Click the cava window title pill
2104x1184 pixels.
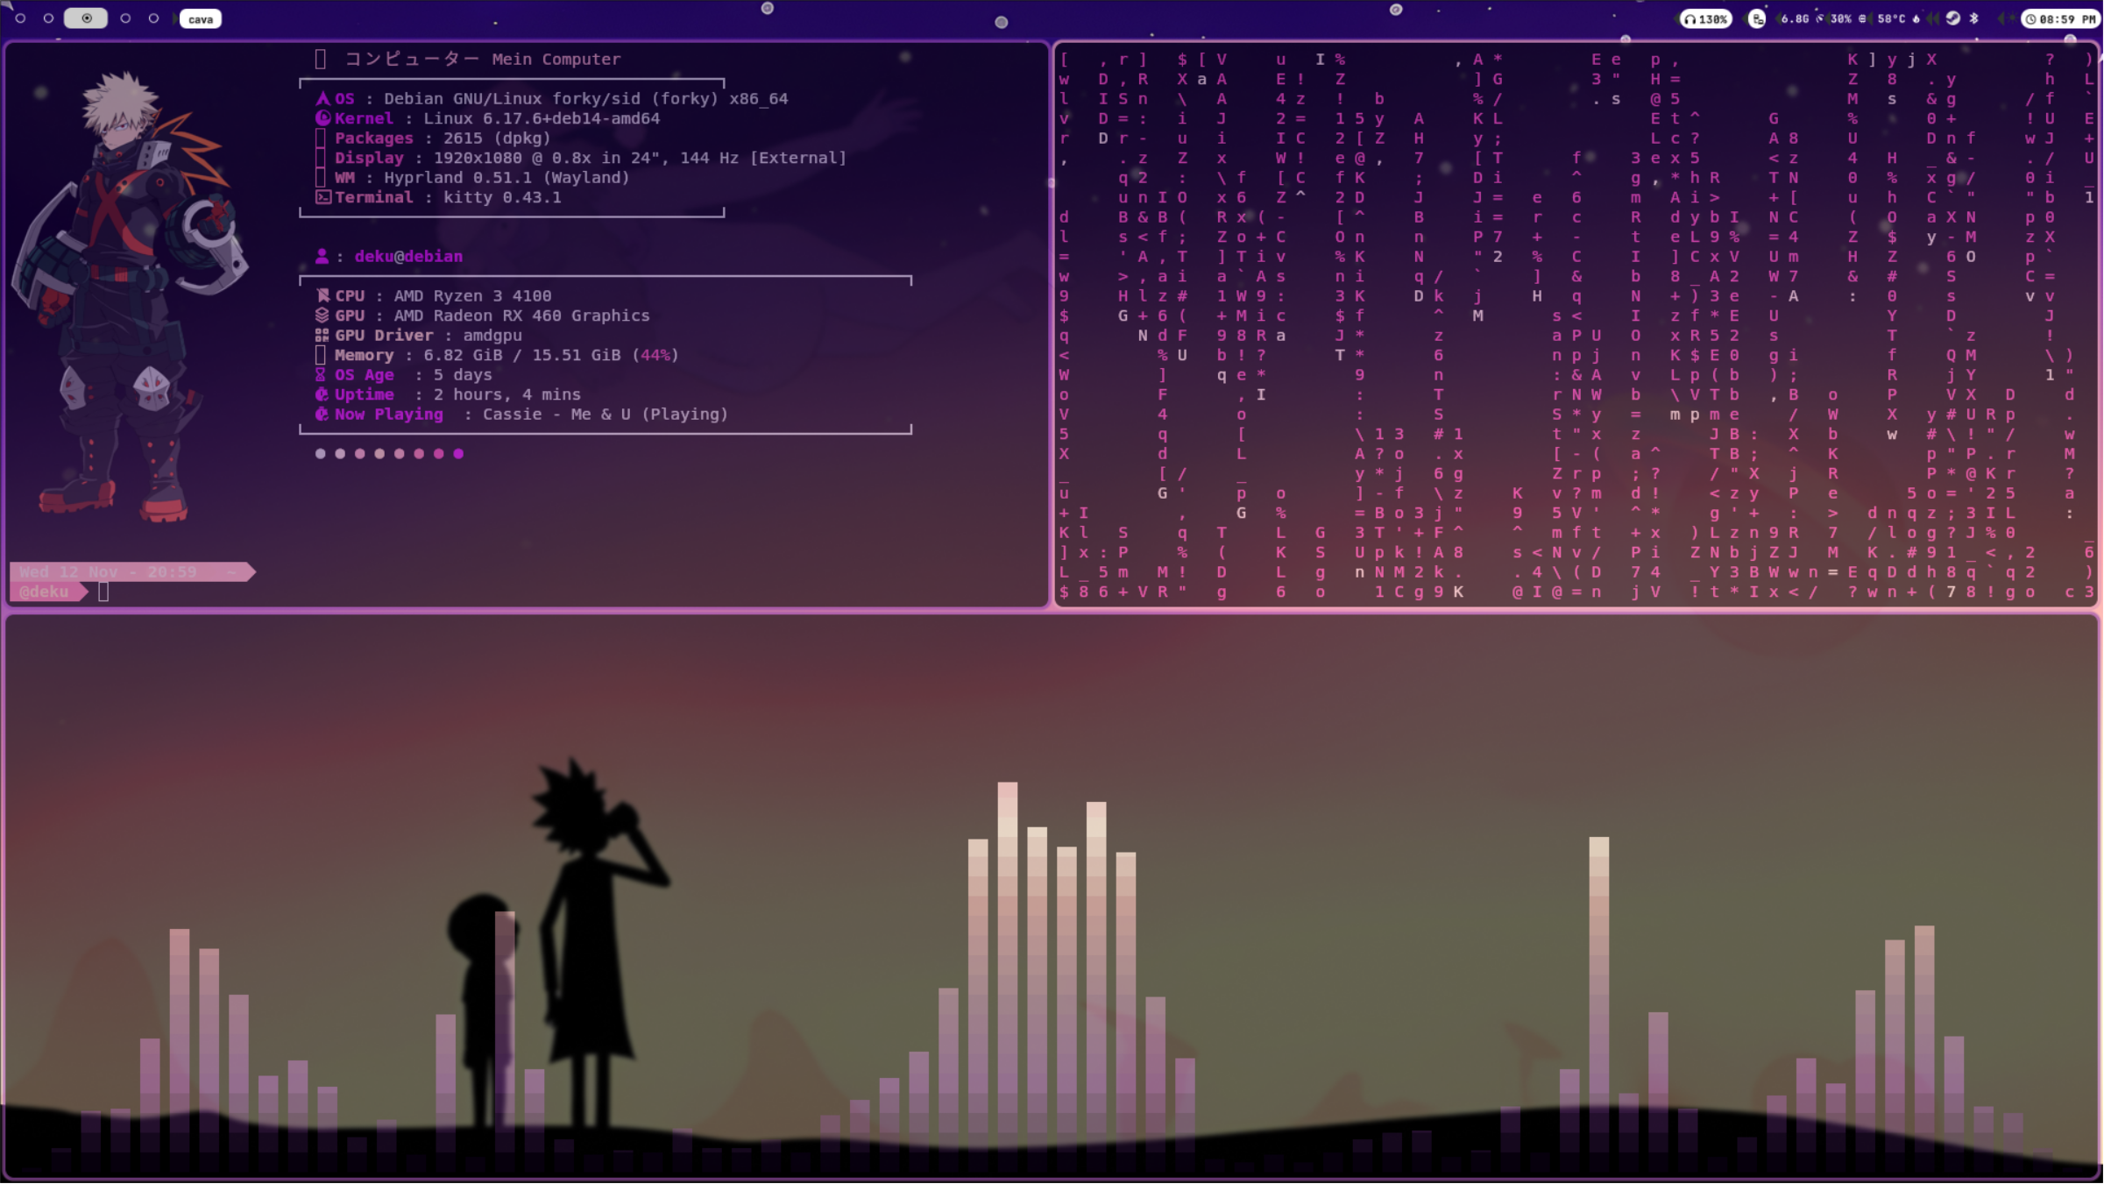coord(201,19)
